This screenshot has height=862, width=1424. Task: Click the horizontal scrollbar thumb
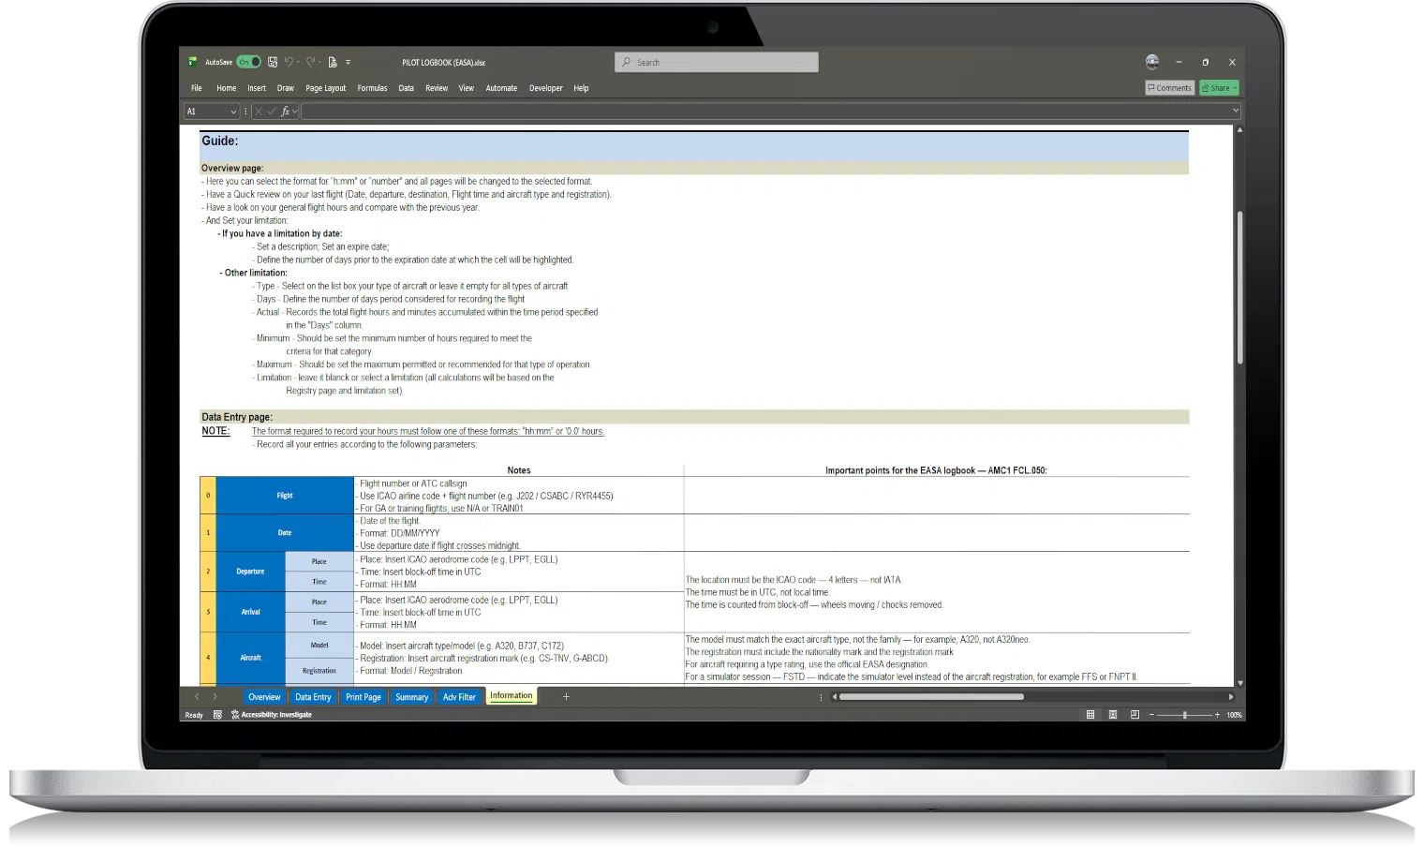tap(931, 697)
